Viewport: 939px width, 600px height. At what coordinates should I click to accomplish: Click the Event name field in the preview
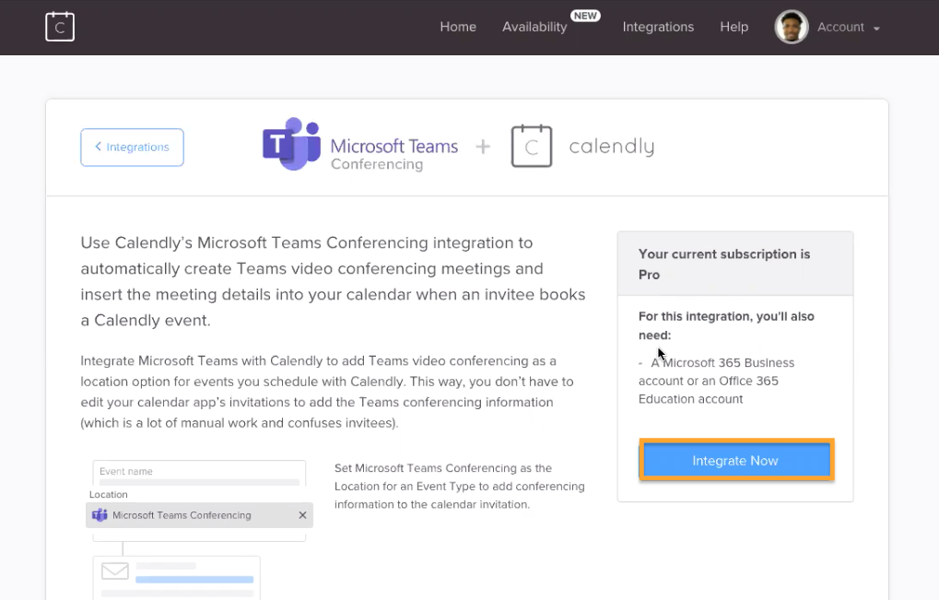[199, 472]
